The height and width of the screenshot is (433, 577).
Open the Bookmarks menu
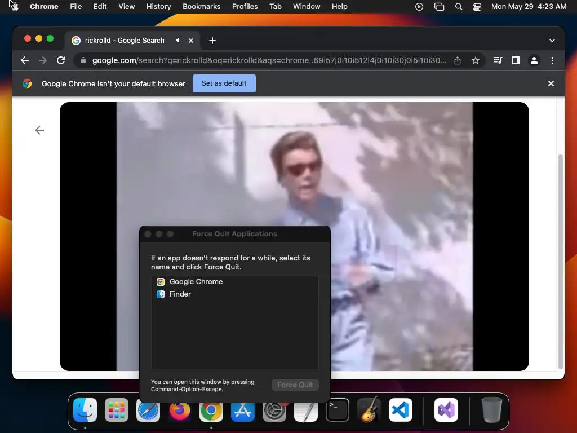[201, 6]
